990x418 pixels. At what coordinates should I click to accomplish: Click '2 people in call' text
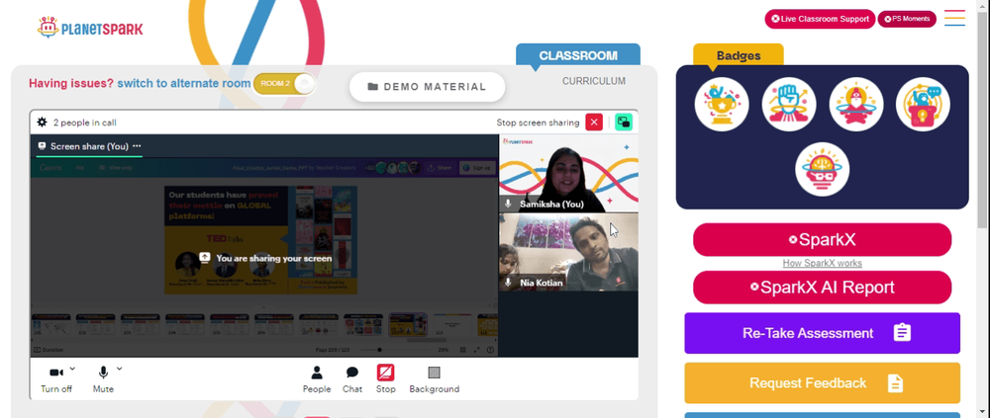(84, 123)
